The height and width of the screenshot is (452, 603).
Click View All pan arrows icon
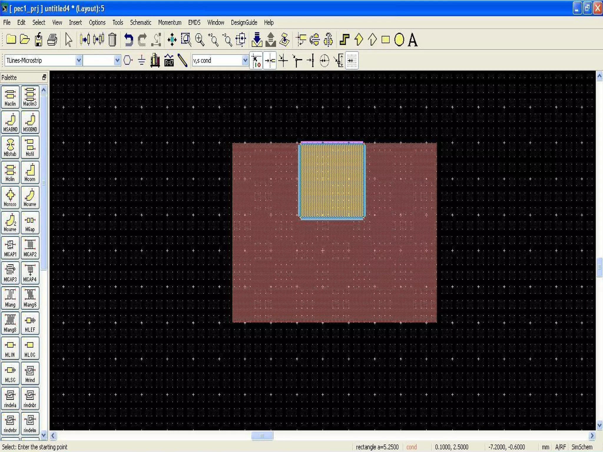(x=172, y=40)
